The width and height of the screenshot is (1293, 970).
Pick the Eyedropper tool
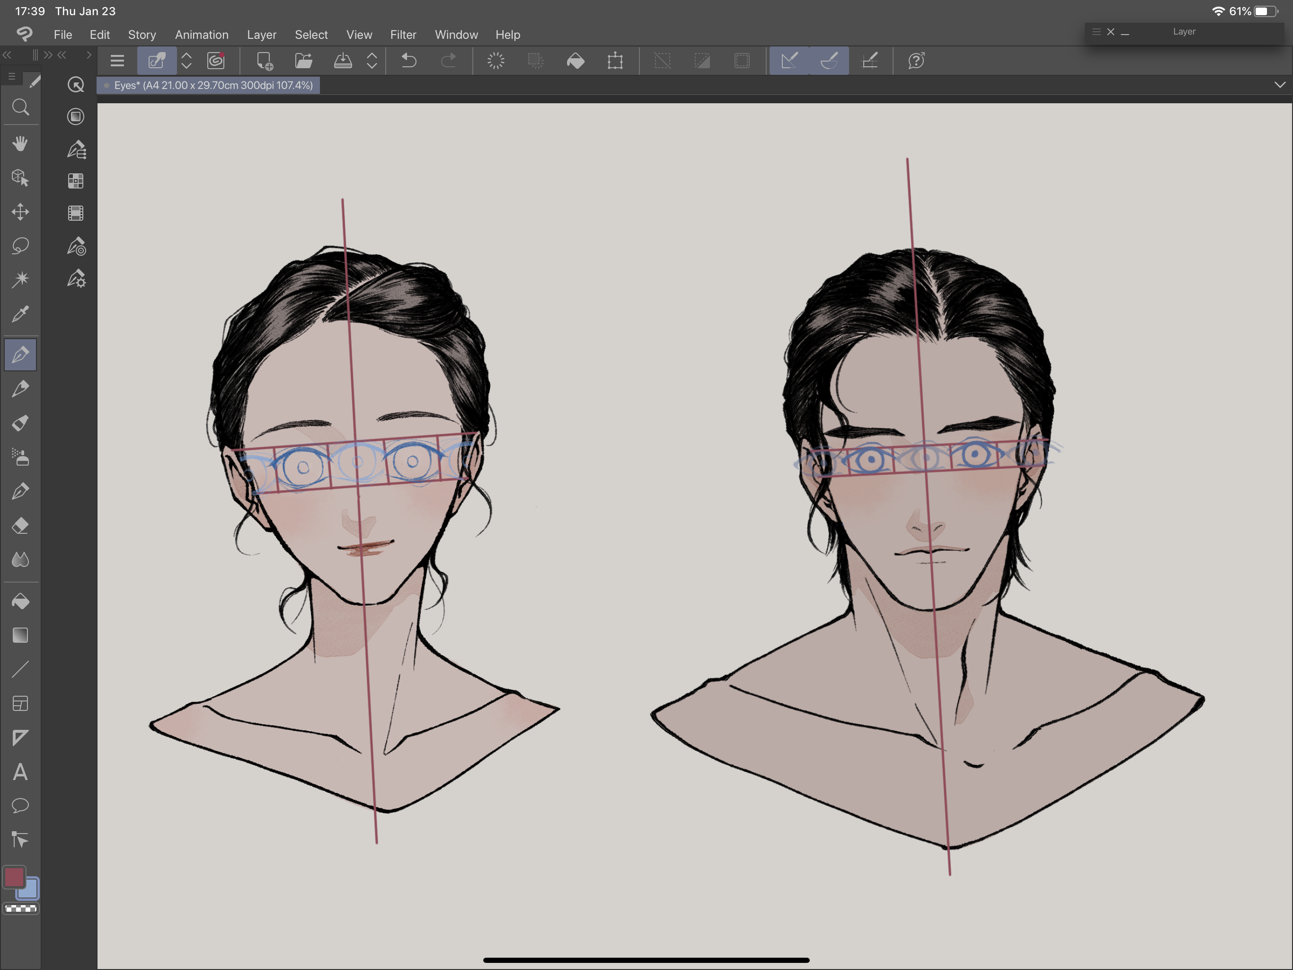[20, 314]
